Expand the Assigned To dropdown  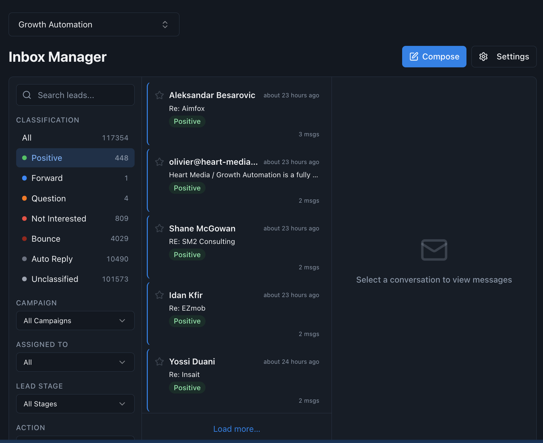click(x=75, y=362)
